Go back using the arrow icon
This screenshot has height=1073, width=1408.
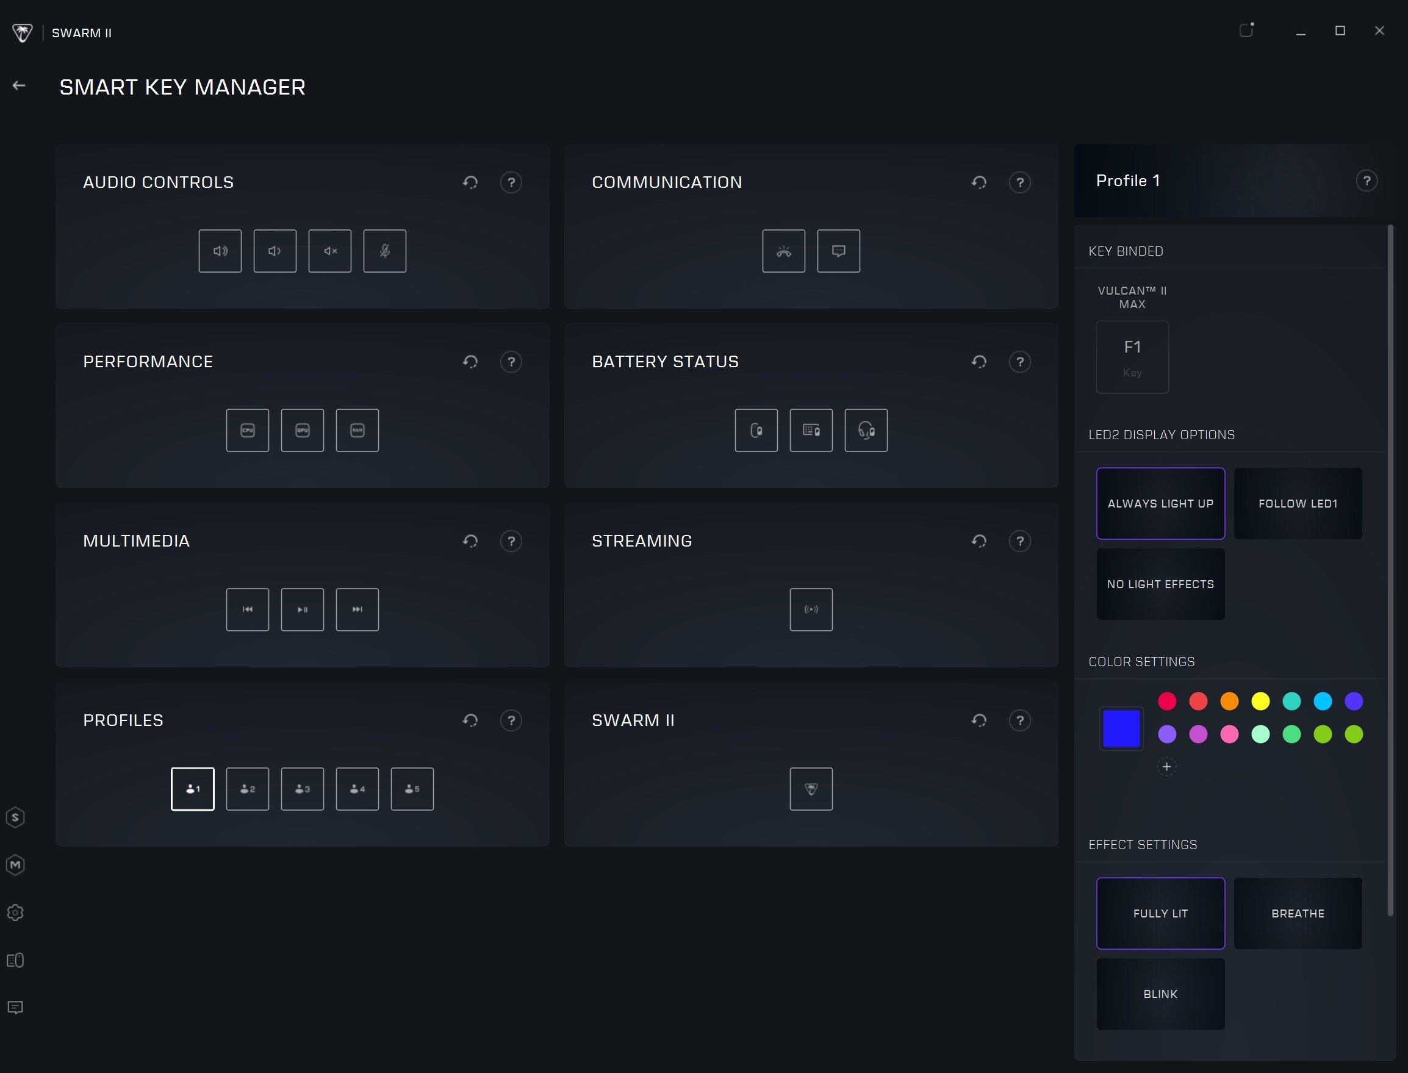(19, 85)
